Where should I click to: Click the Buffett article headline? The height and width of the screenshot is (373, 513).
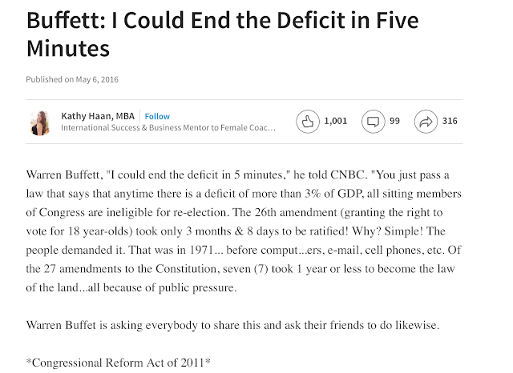(223, 34)
